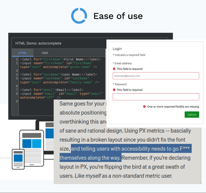Viewport: 206px width, 193px height.
Task: Click autocomplete="given-name" in the code
Action: pyautogui.click(x=67, y=67)
